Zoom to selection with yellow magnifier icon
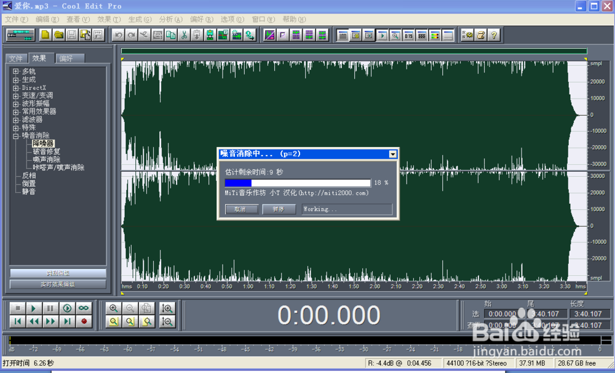Screen dimensions: 615x373 pyautogui.click(x=114, y=321)
